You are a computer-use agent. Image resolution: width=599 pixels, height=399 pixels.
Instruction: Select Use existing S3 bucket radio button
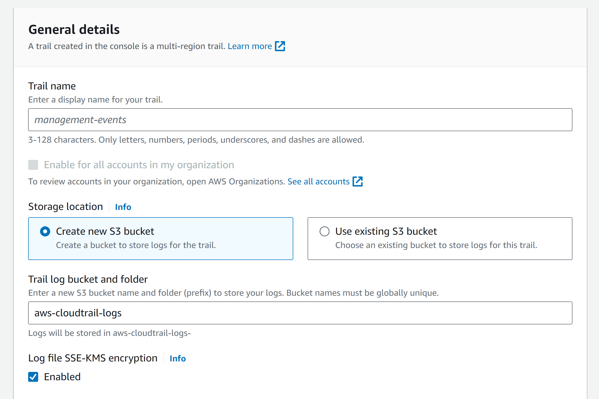click(324, 231)
